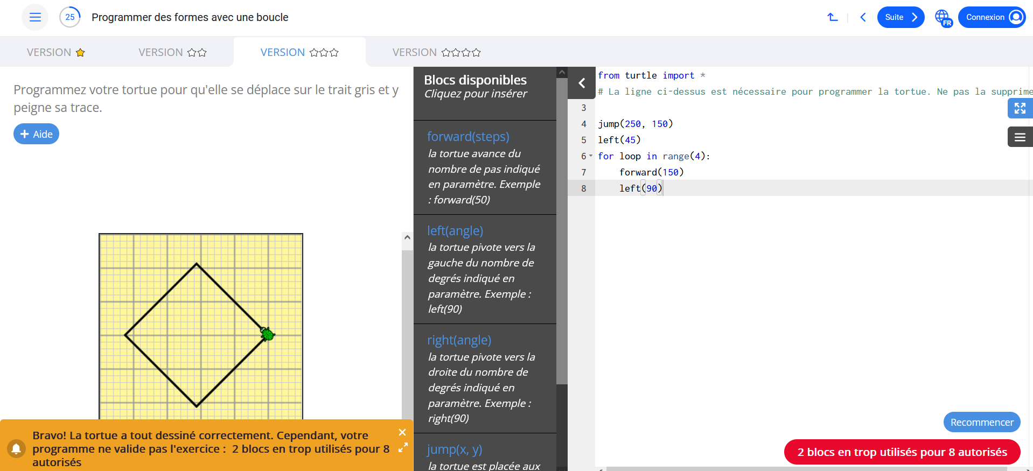
Task: Fold the for loop on line 6
Action: point(591,156)
